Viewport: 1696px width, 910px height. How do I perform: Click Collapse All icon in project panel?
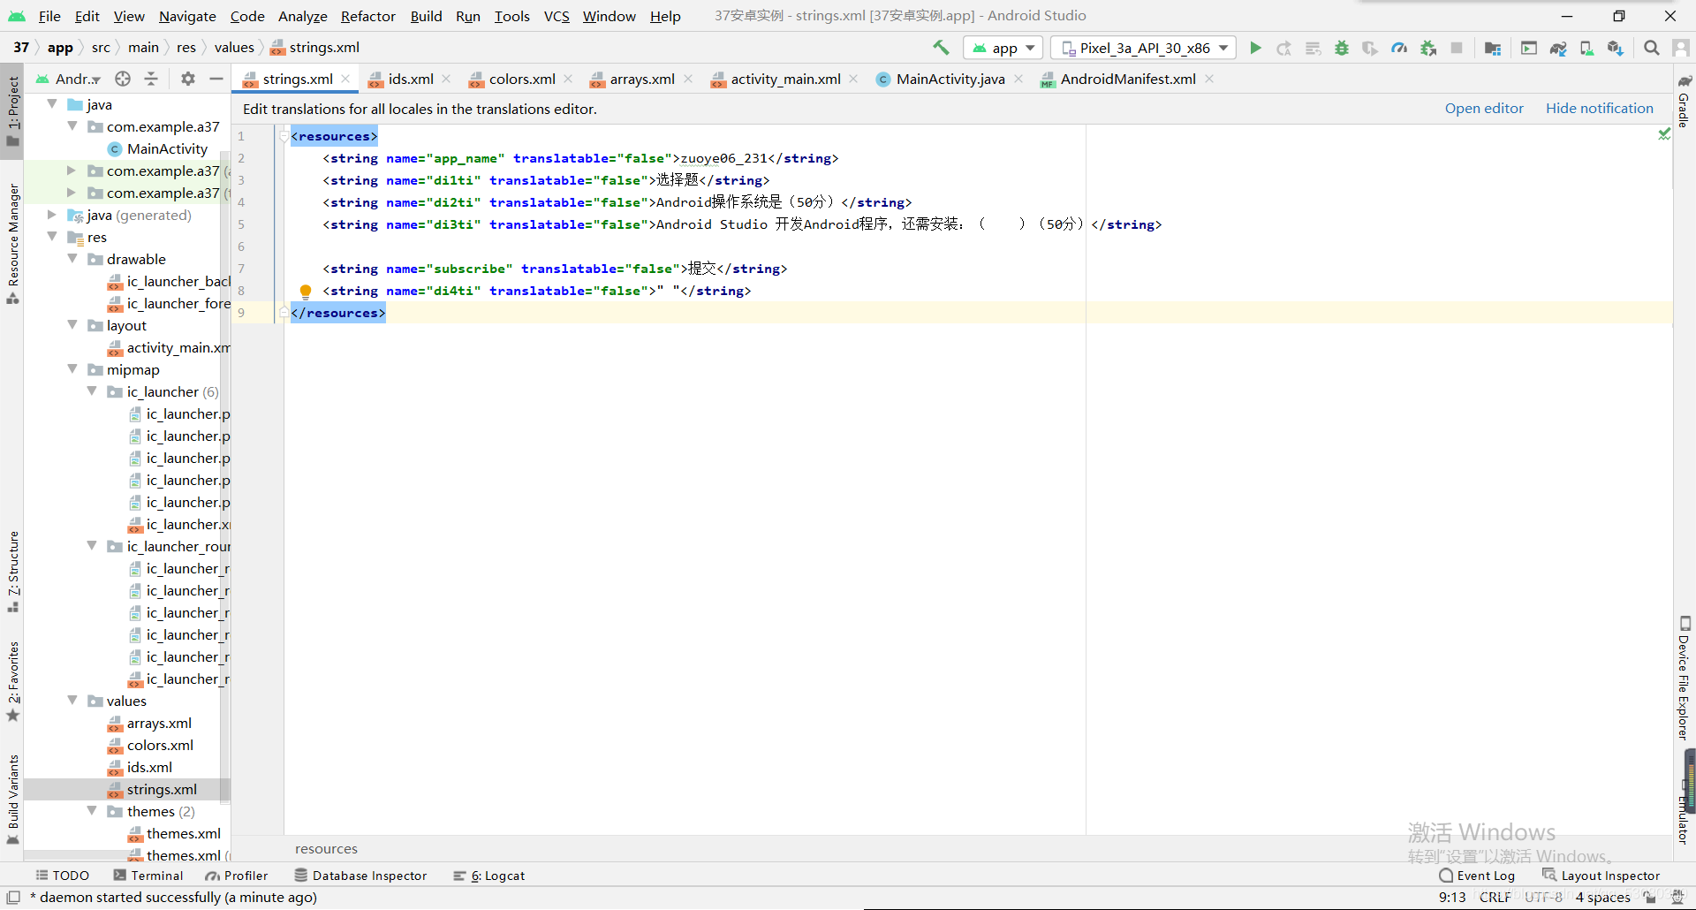point(151,79)
